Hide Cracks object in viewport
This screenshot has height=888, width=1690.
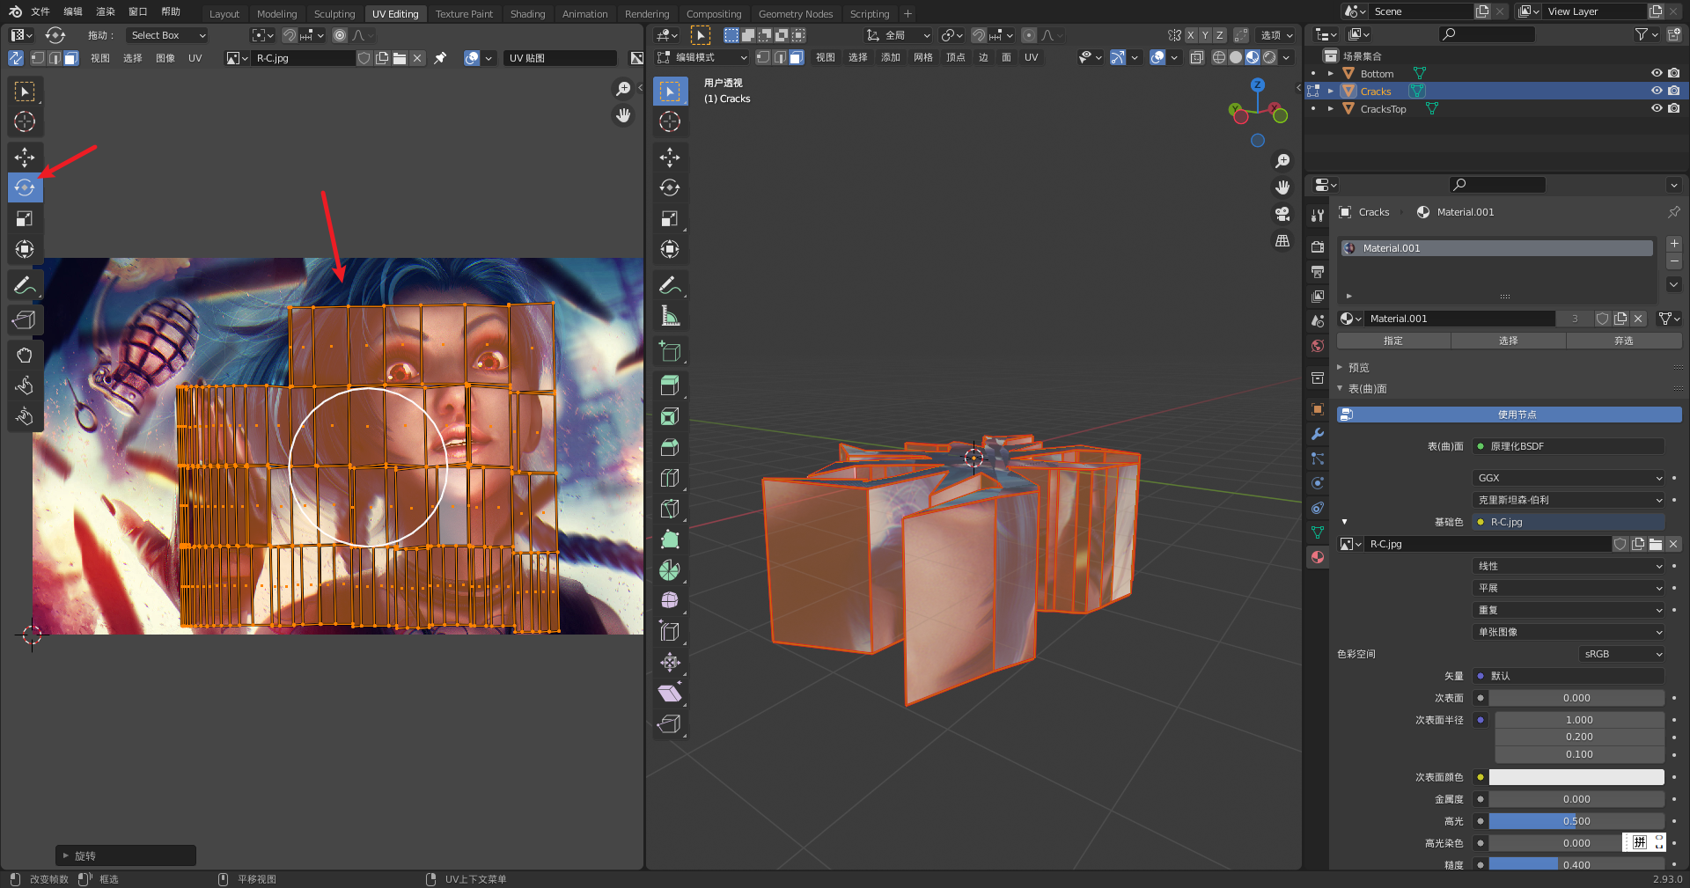1657,91
